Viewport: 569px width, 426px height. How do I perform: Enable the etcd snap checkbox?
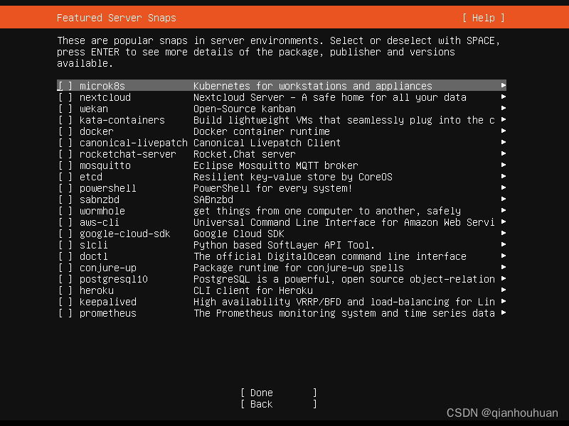point(65,177)
